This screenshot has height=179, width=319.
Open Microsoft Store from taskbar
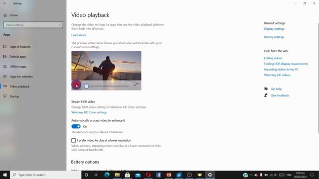click(128, 175)
